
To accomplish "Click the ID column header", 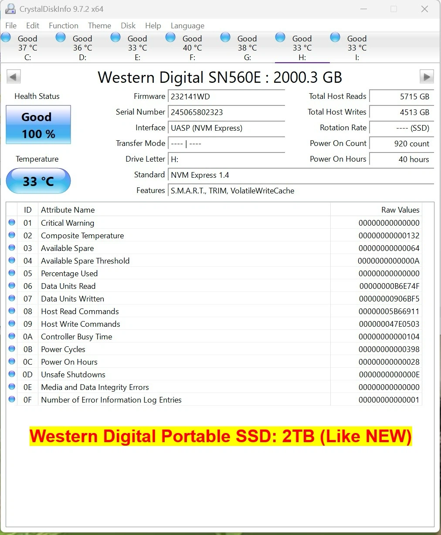I will [x=28, y=210].
